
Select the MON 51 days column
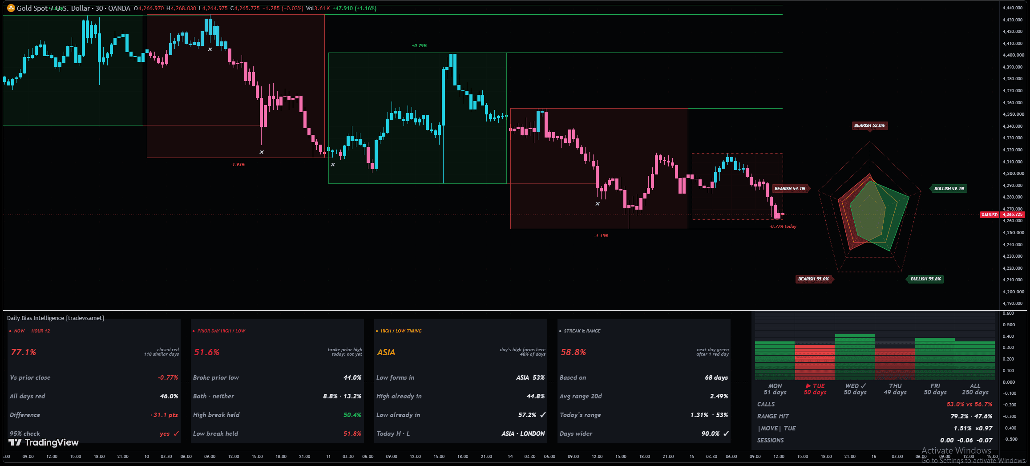point(775,389)
